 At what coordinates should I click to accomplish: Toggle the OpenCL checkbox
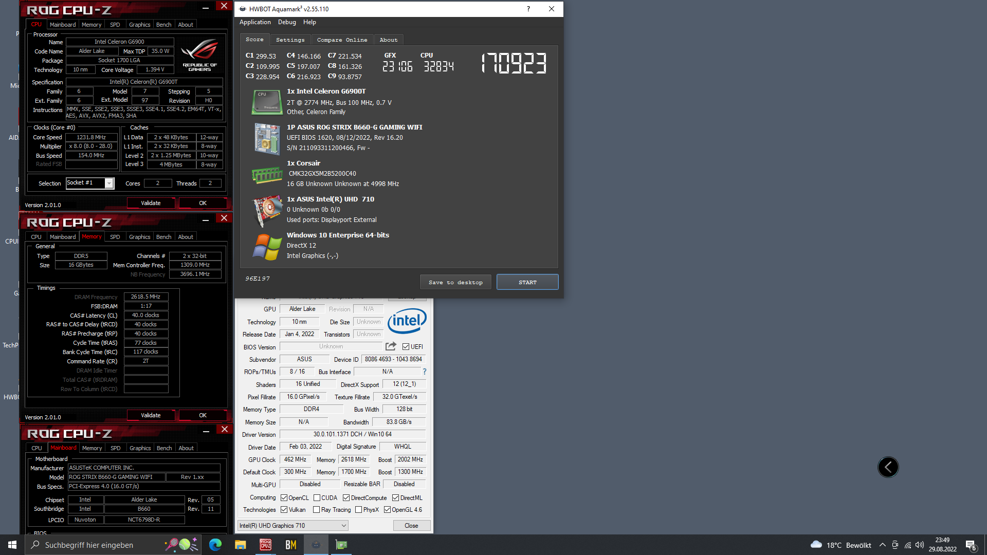pyautogui.click(x=284, y=497)
